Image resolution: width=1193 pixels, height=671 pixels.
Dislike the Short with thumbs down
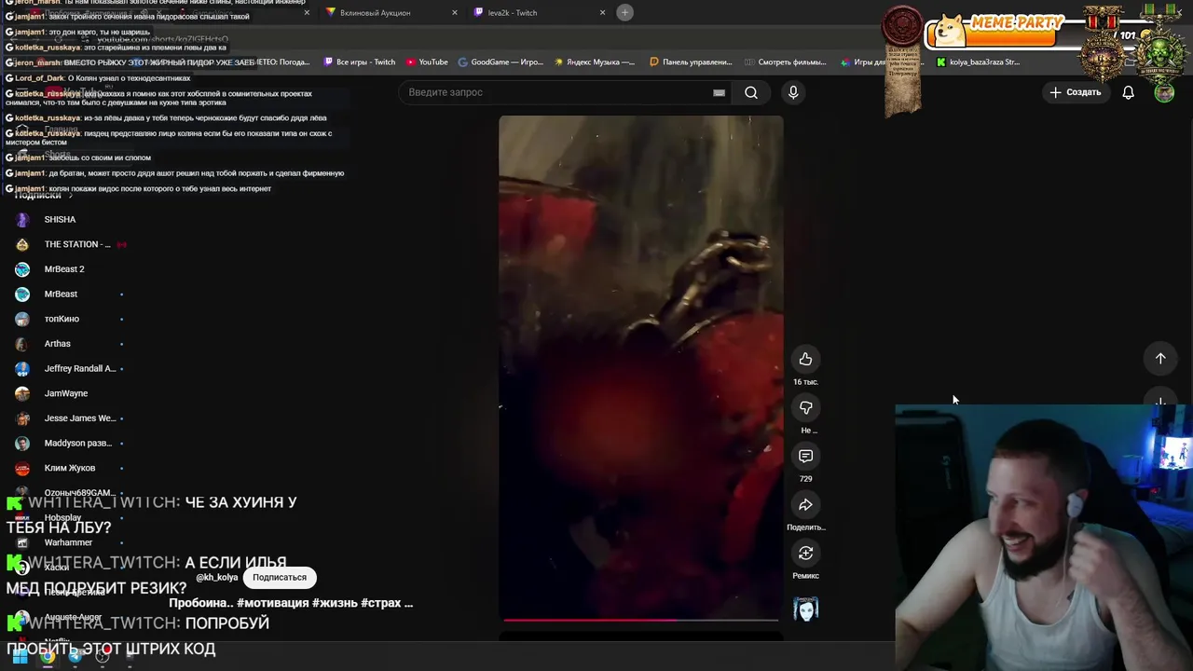tap(805, 408)
